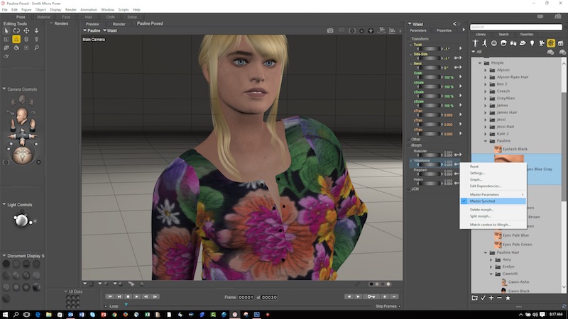Select the Translate/Pull four-arrow tool
Screen dimensions: 568x319
pos(26,30)
